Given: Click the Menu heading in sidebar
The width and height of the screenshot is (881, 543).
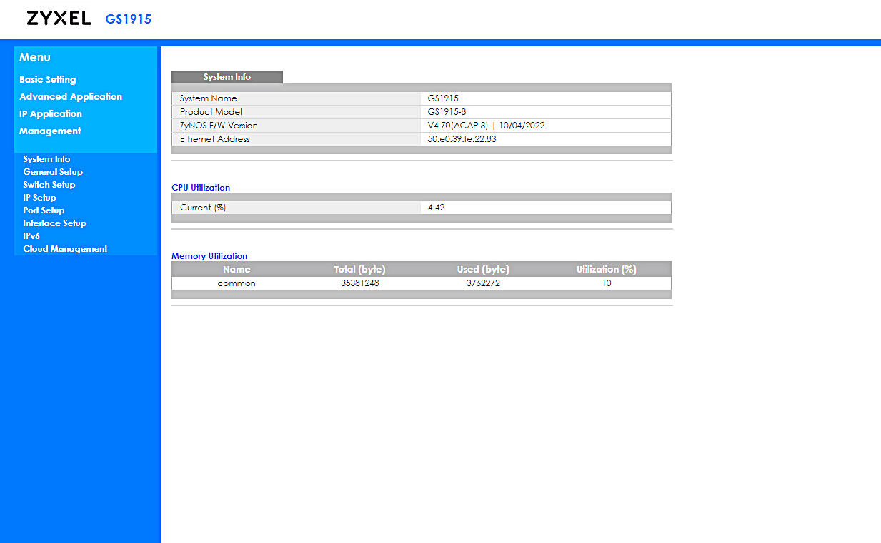Looking at the screenshot, I should [x=35, y=57].
